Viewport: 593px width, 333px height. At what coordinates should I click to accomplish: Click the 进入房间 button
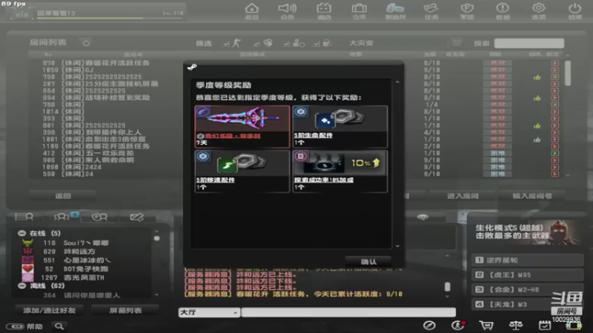coord(463,195)
